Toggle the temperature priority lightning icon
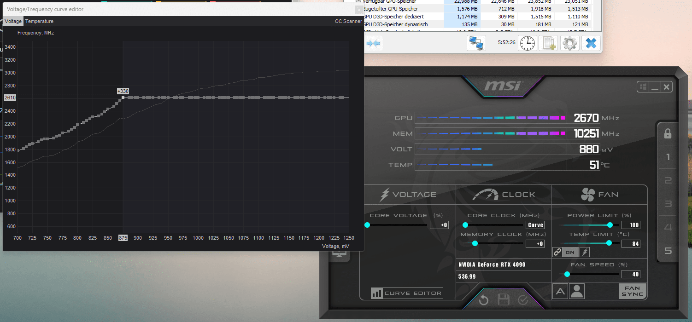Screen dimensions: 692x322 pyautogui.click(x=584, y=252)
